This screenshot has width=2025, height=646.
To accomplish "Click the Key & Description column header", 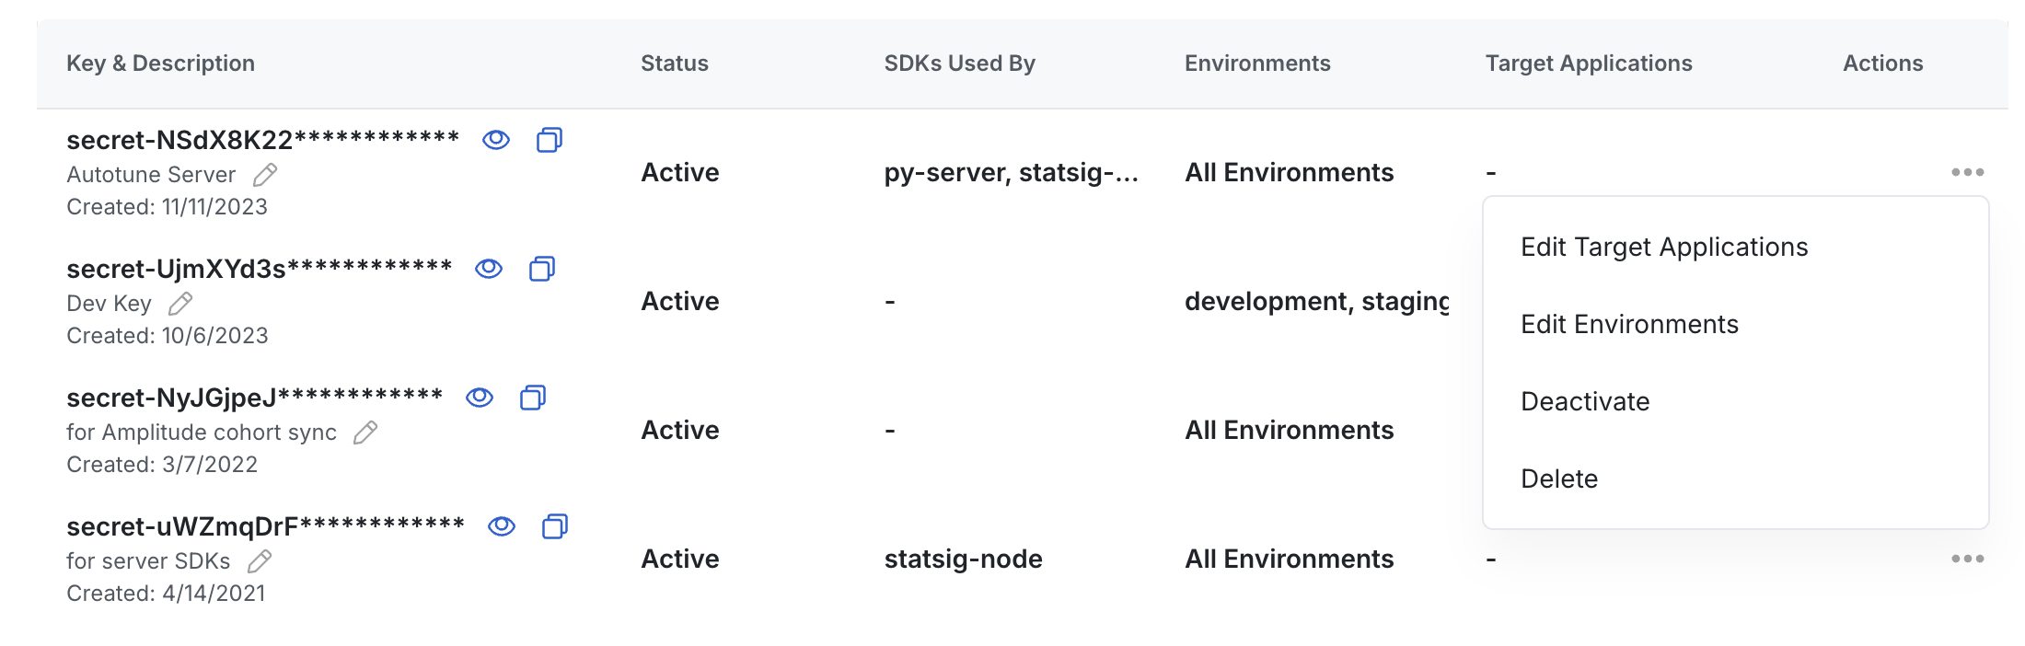I will pyautogui.click(x=160, y=63).
